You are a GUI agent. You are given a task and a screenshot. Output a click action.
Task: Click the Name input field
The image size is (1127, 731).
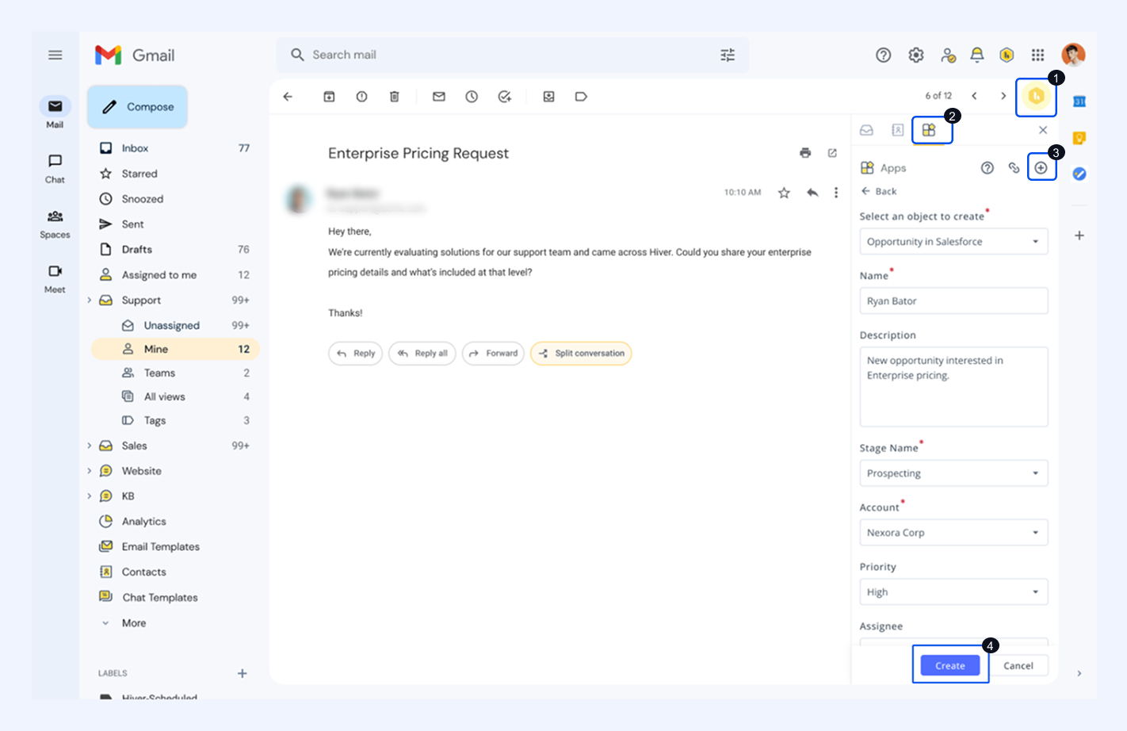(x=953, y=301)
